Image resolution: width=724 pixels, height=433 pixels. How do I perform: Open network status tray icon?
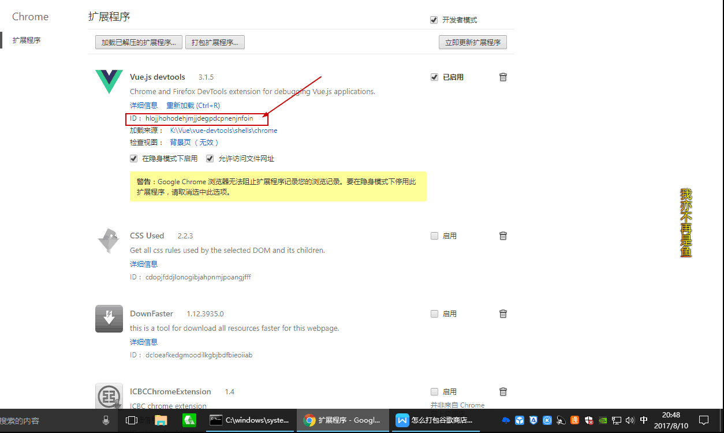pyautogui.click(x=617, y=420)
